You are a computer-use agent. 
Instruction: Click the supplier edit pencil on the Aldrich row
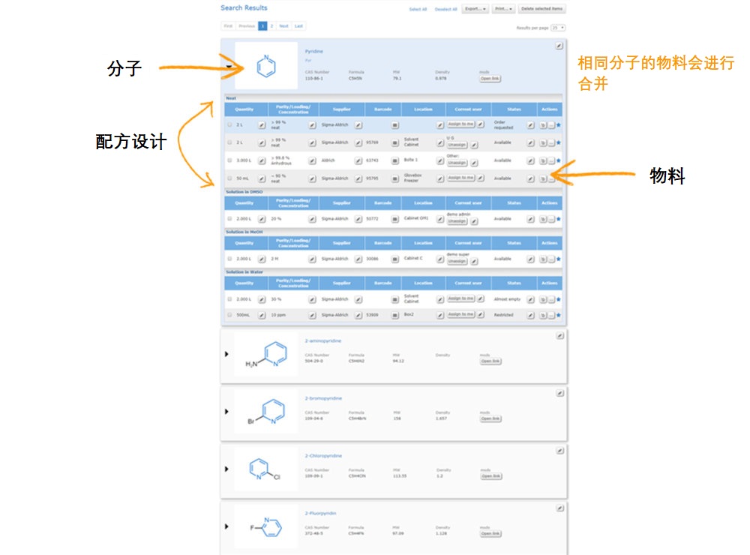358,160
